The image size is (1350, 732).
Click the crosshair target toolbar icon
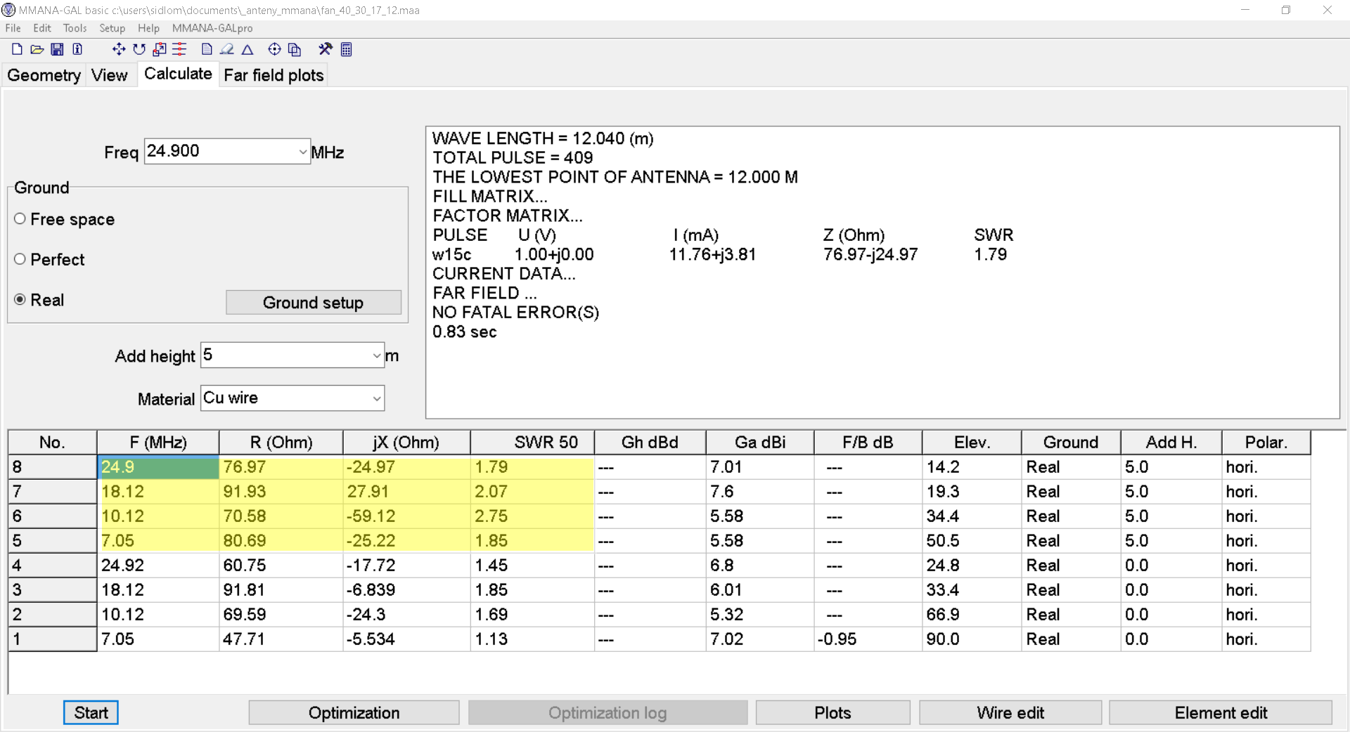[x=274, y=49]
